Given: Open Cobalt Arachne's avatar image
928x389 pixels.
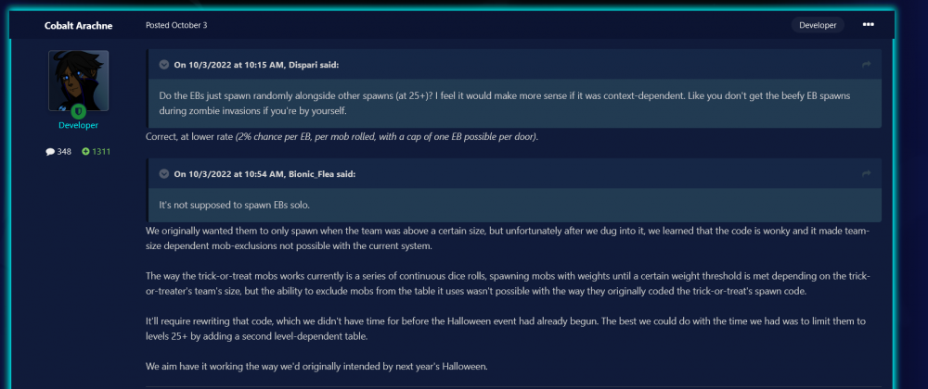Looking at the screenshot, I should [78, 81].
